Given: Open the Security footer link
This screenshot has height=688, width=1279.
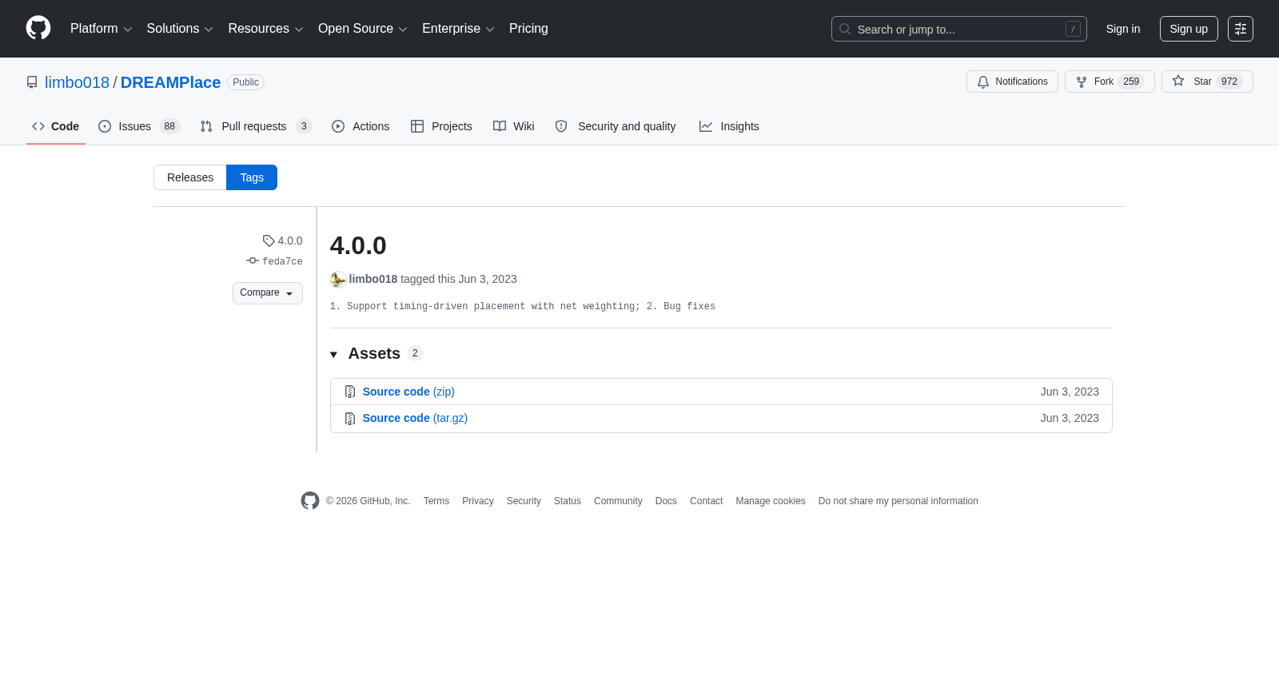Looking at the screenshot, I should [524, 501].
